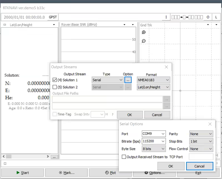Close the Output Streams dialog
Screen dimensions: 222x179
point(166,67)
